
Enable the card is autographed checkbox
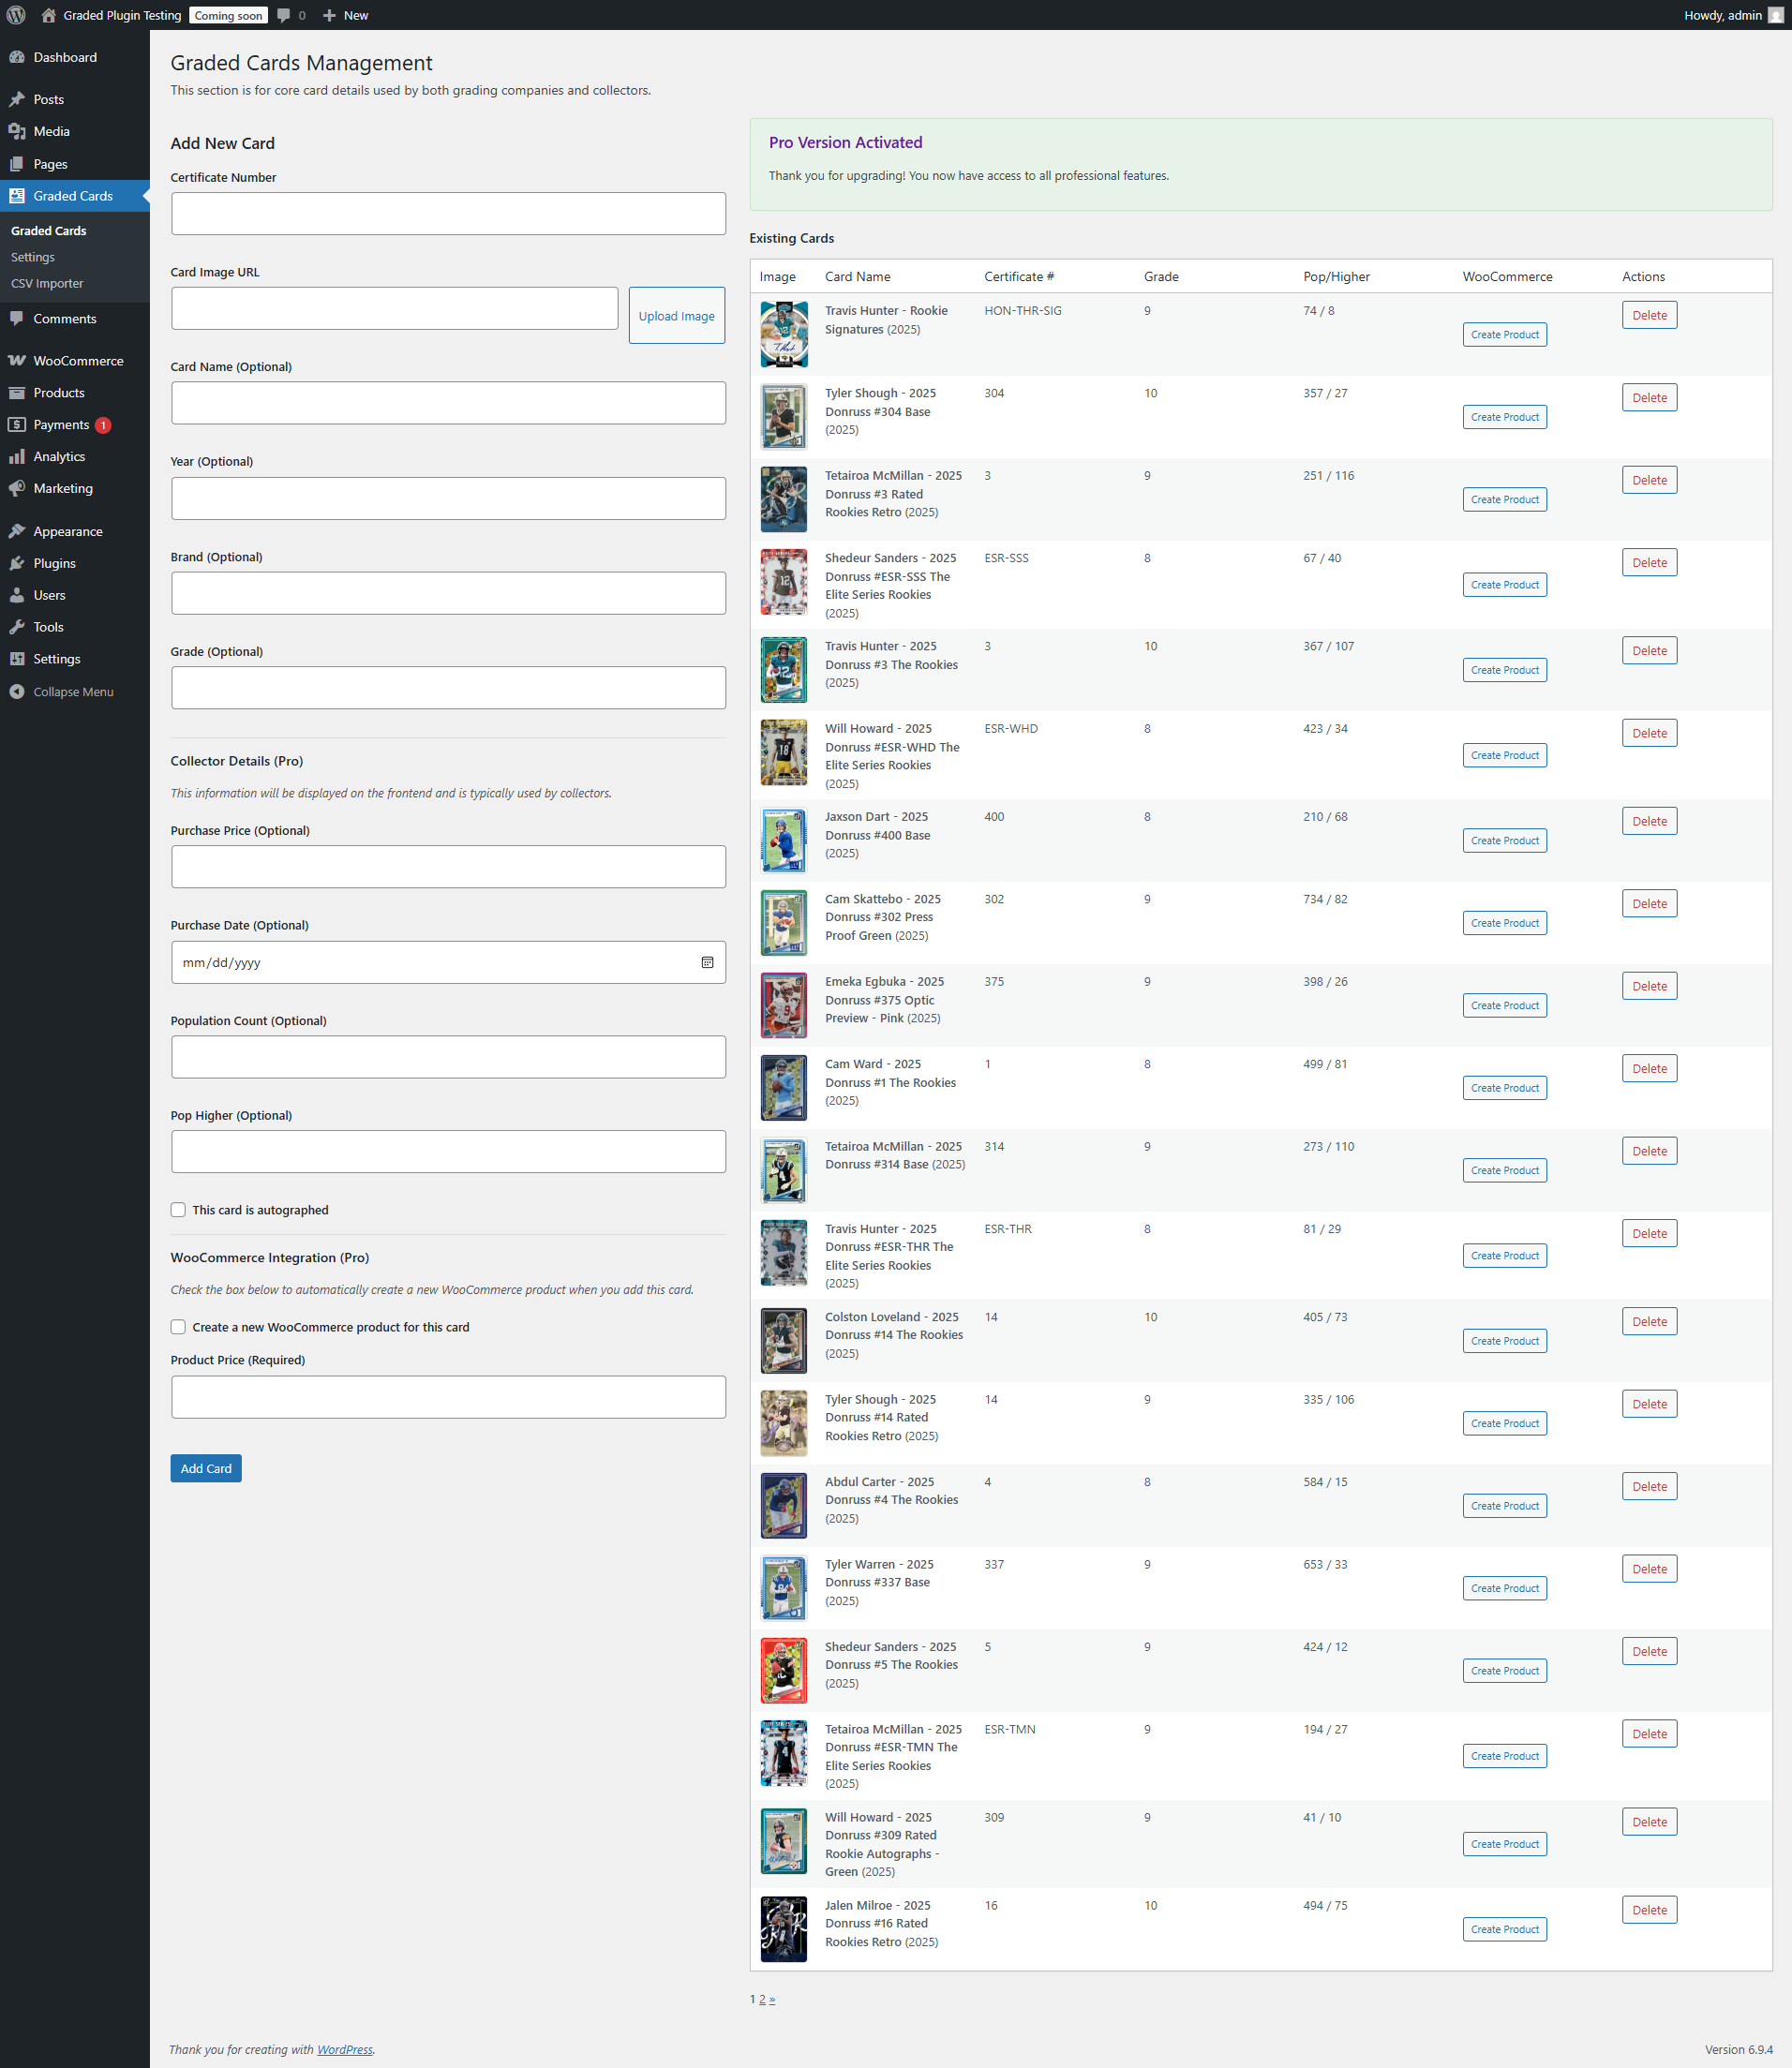(178, 1210)
